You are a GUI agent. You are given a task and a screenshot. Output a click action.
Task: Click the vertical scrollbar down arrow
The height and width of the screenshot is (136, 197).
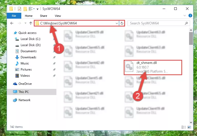click(191, 123)
